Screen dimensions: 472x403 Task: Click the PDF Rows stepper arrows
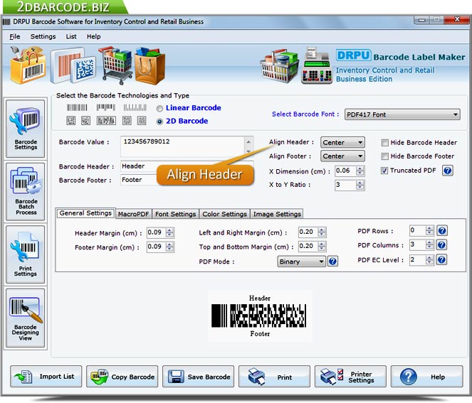[x=430, y=231]
